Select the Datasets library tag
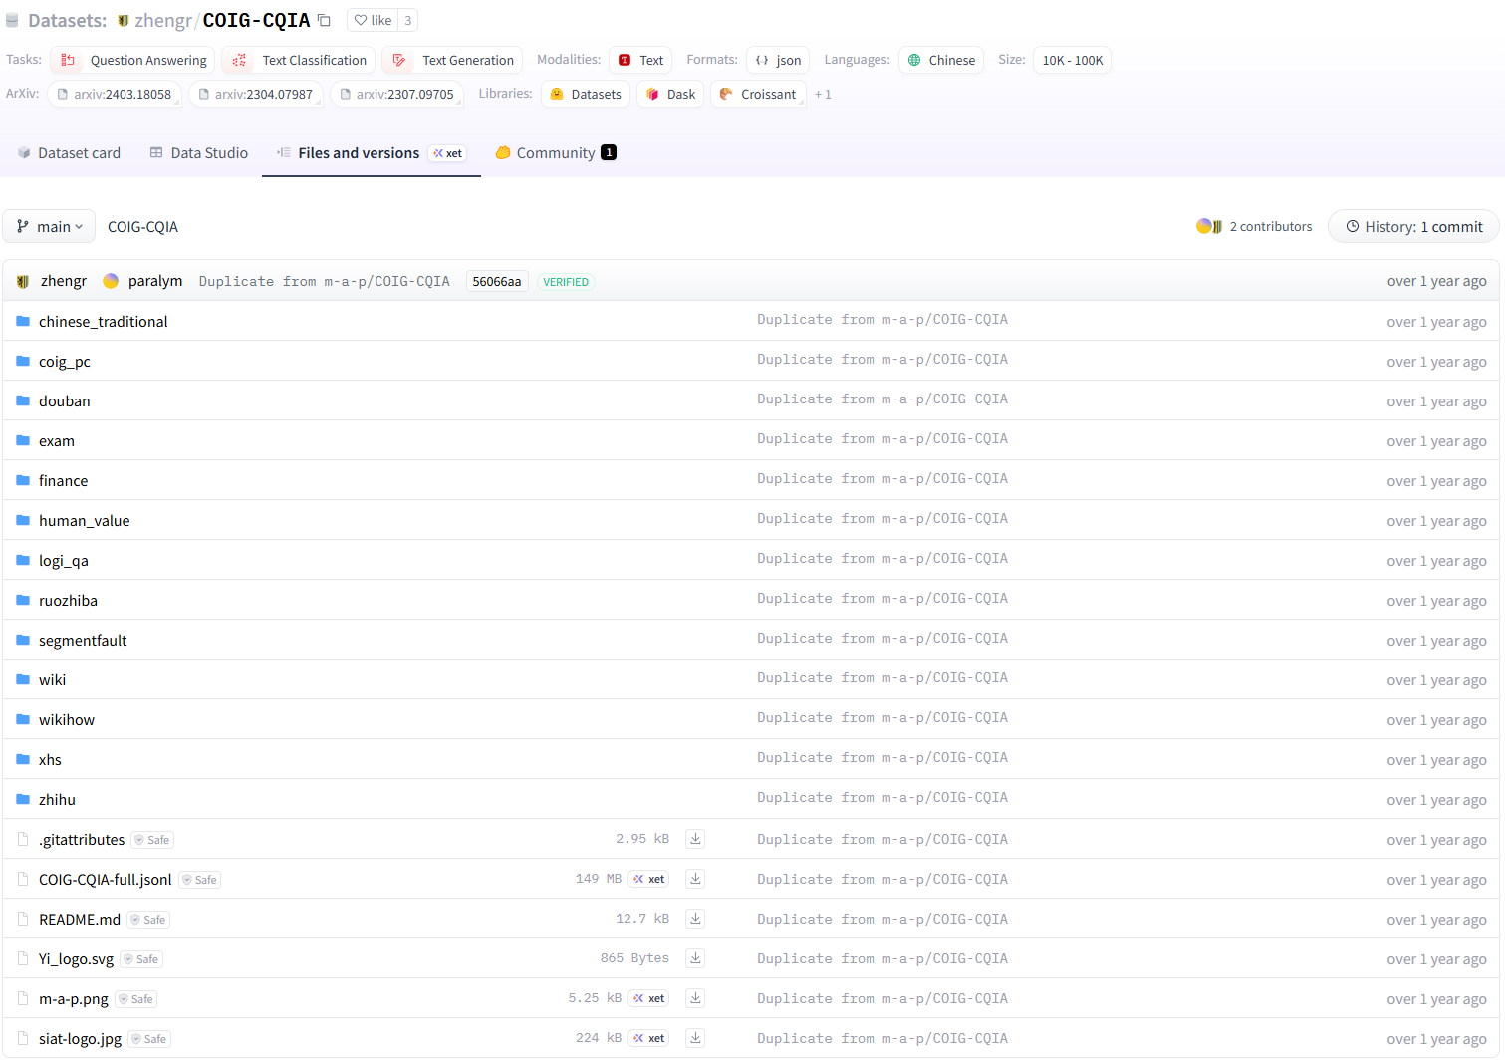Viewport: 1505px width, 1064px height. (586, 94)
